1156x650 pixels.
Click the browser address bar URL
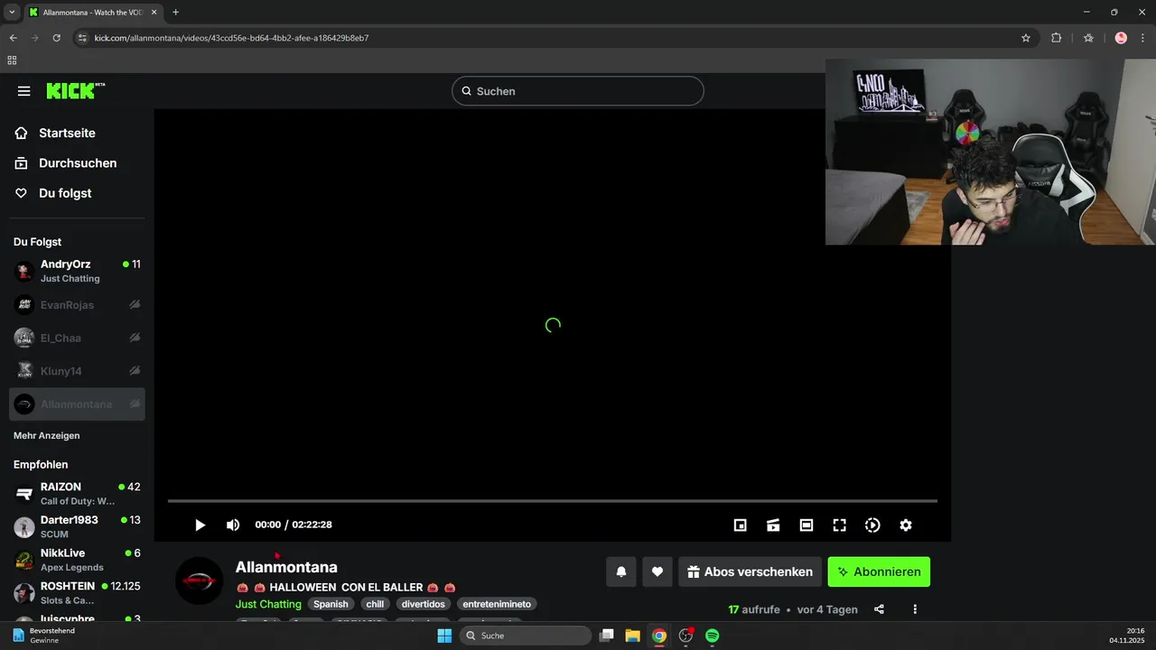tap(231, 38)
